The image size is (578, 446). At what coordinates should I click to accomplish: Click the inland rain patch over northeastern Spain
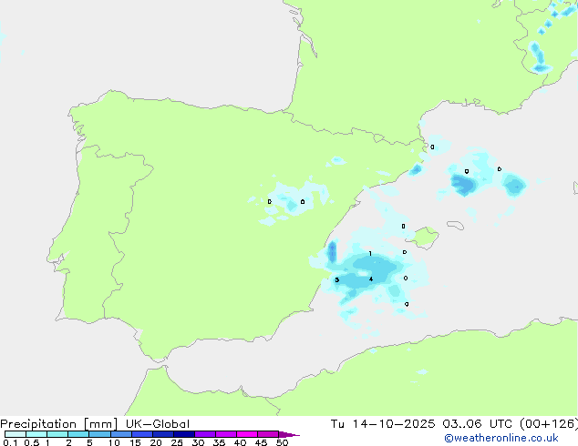click(292, 205)
